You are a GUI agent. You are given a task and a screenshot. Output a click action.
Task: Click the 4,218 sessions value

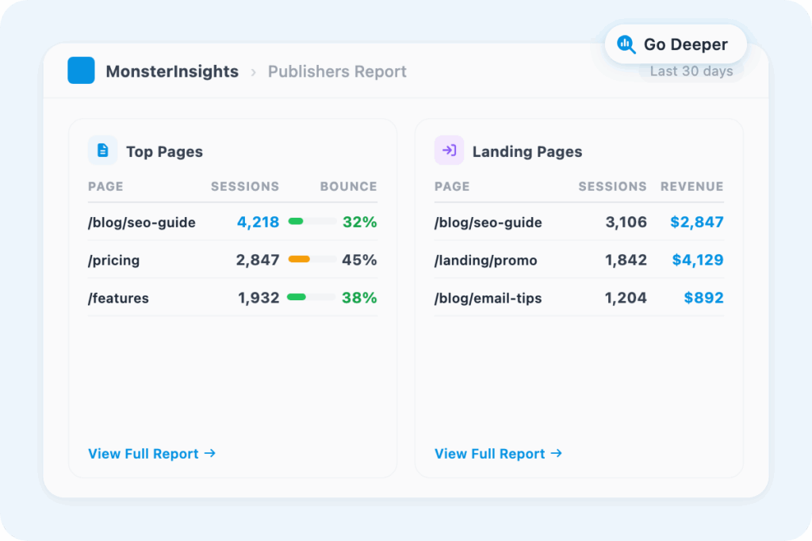(x=258, y=222)
